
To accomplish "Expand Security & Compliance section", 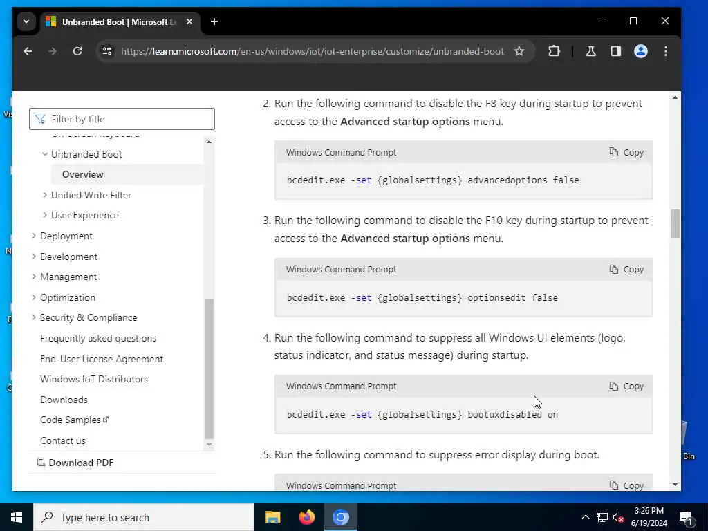I will coord(34,318).
